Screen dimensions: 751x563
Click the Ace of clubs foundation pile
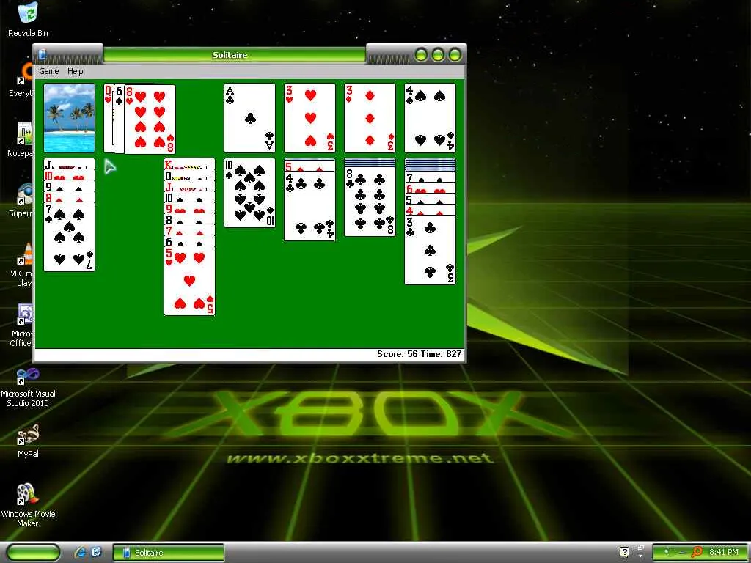tap(249, 118)
